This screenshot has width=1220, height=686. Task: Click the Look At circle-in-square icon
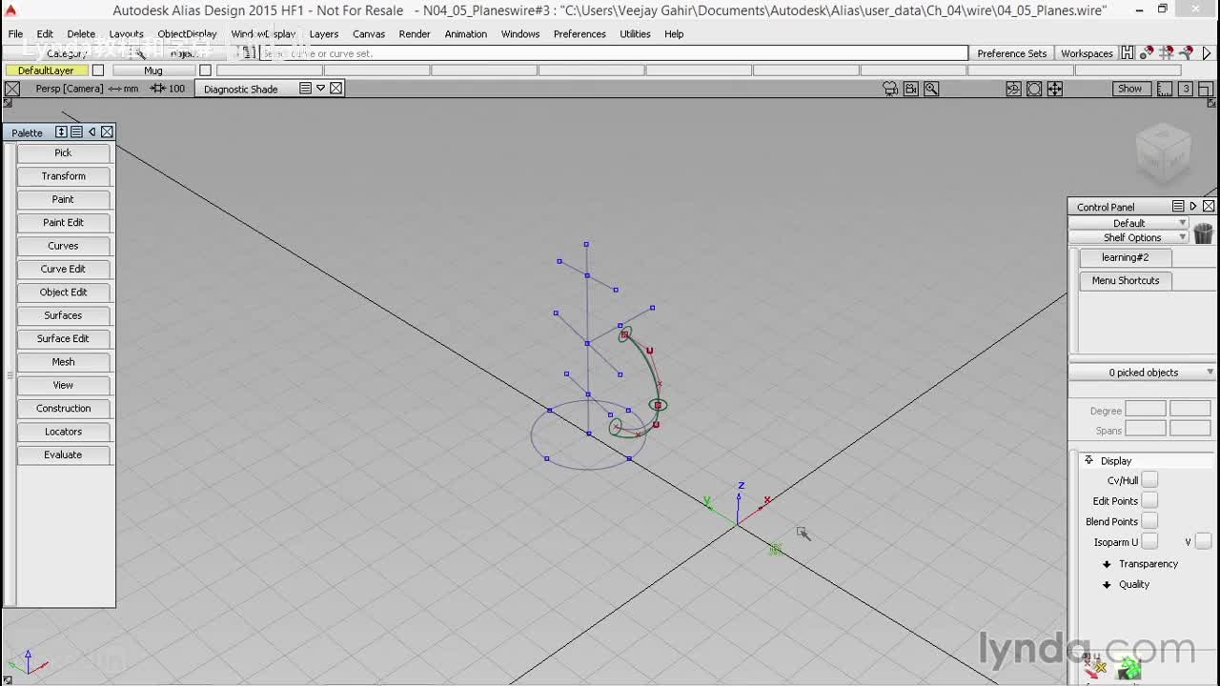coord(1034,89)
